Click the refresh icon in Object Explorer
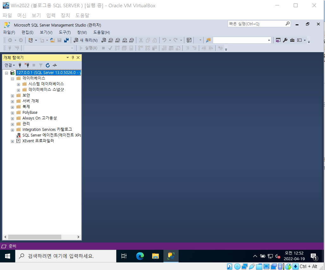The width and height of the screenshot is (325, 270). click(48, 65)
